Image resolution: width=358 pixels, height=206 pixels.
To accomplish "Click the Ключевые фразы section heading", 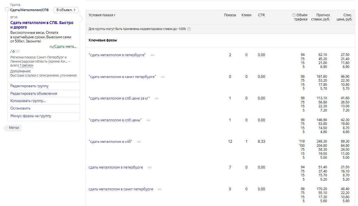I will pyautogui.click(x=103, y=40).
